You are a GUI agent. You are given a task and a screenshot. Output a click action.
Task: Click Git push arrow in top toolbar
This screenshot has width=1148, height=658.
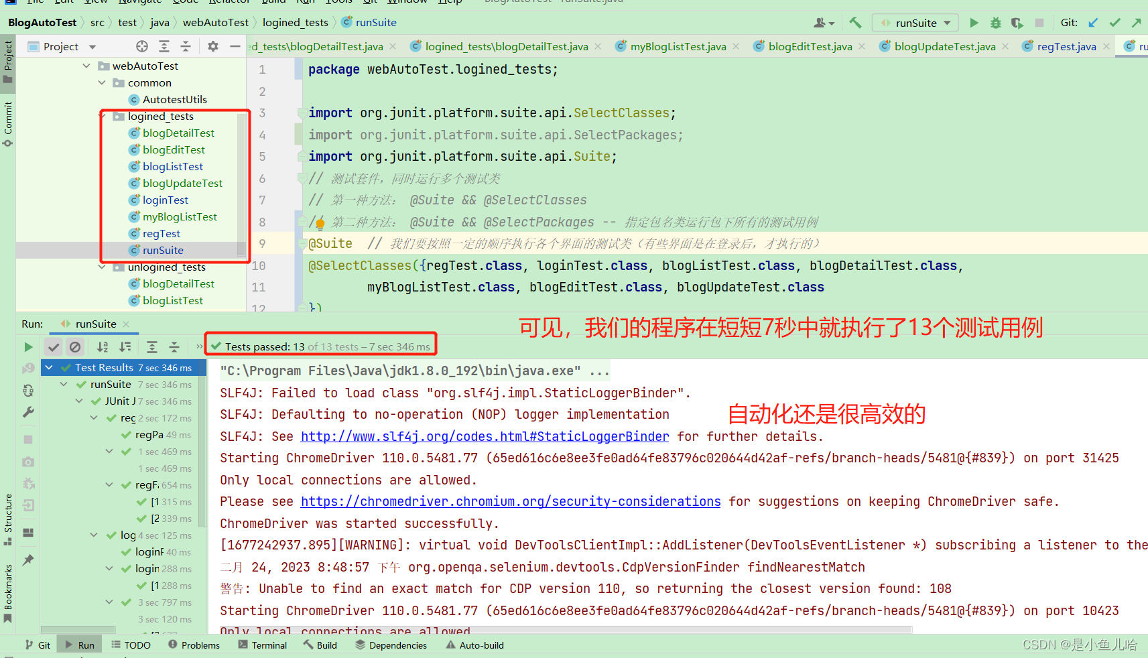point(1137,23)
